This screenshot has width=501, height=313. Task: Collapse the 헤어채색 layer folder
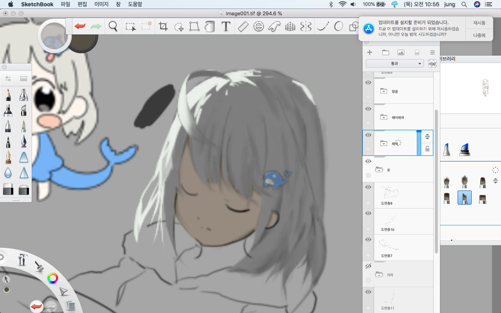pos(384,117)
